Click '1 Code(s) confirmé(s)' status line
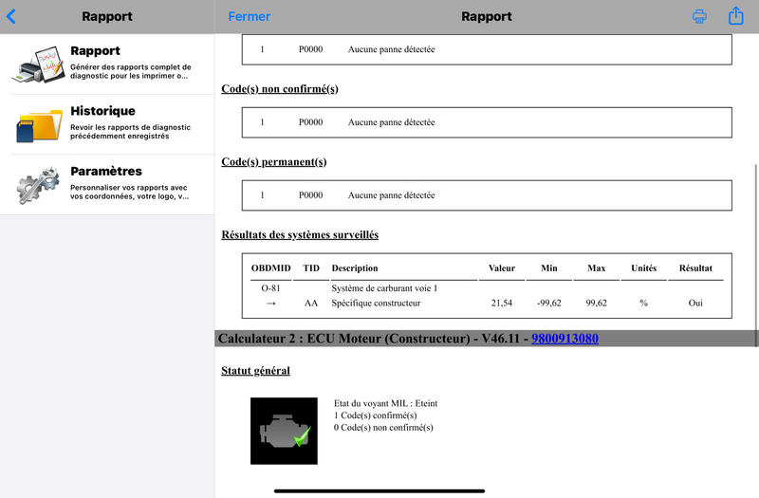This screenshot has height=498, width=759. 376,415
